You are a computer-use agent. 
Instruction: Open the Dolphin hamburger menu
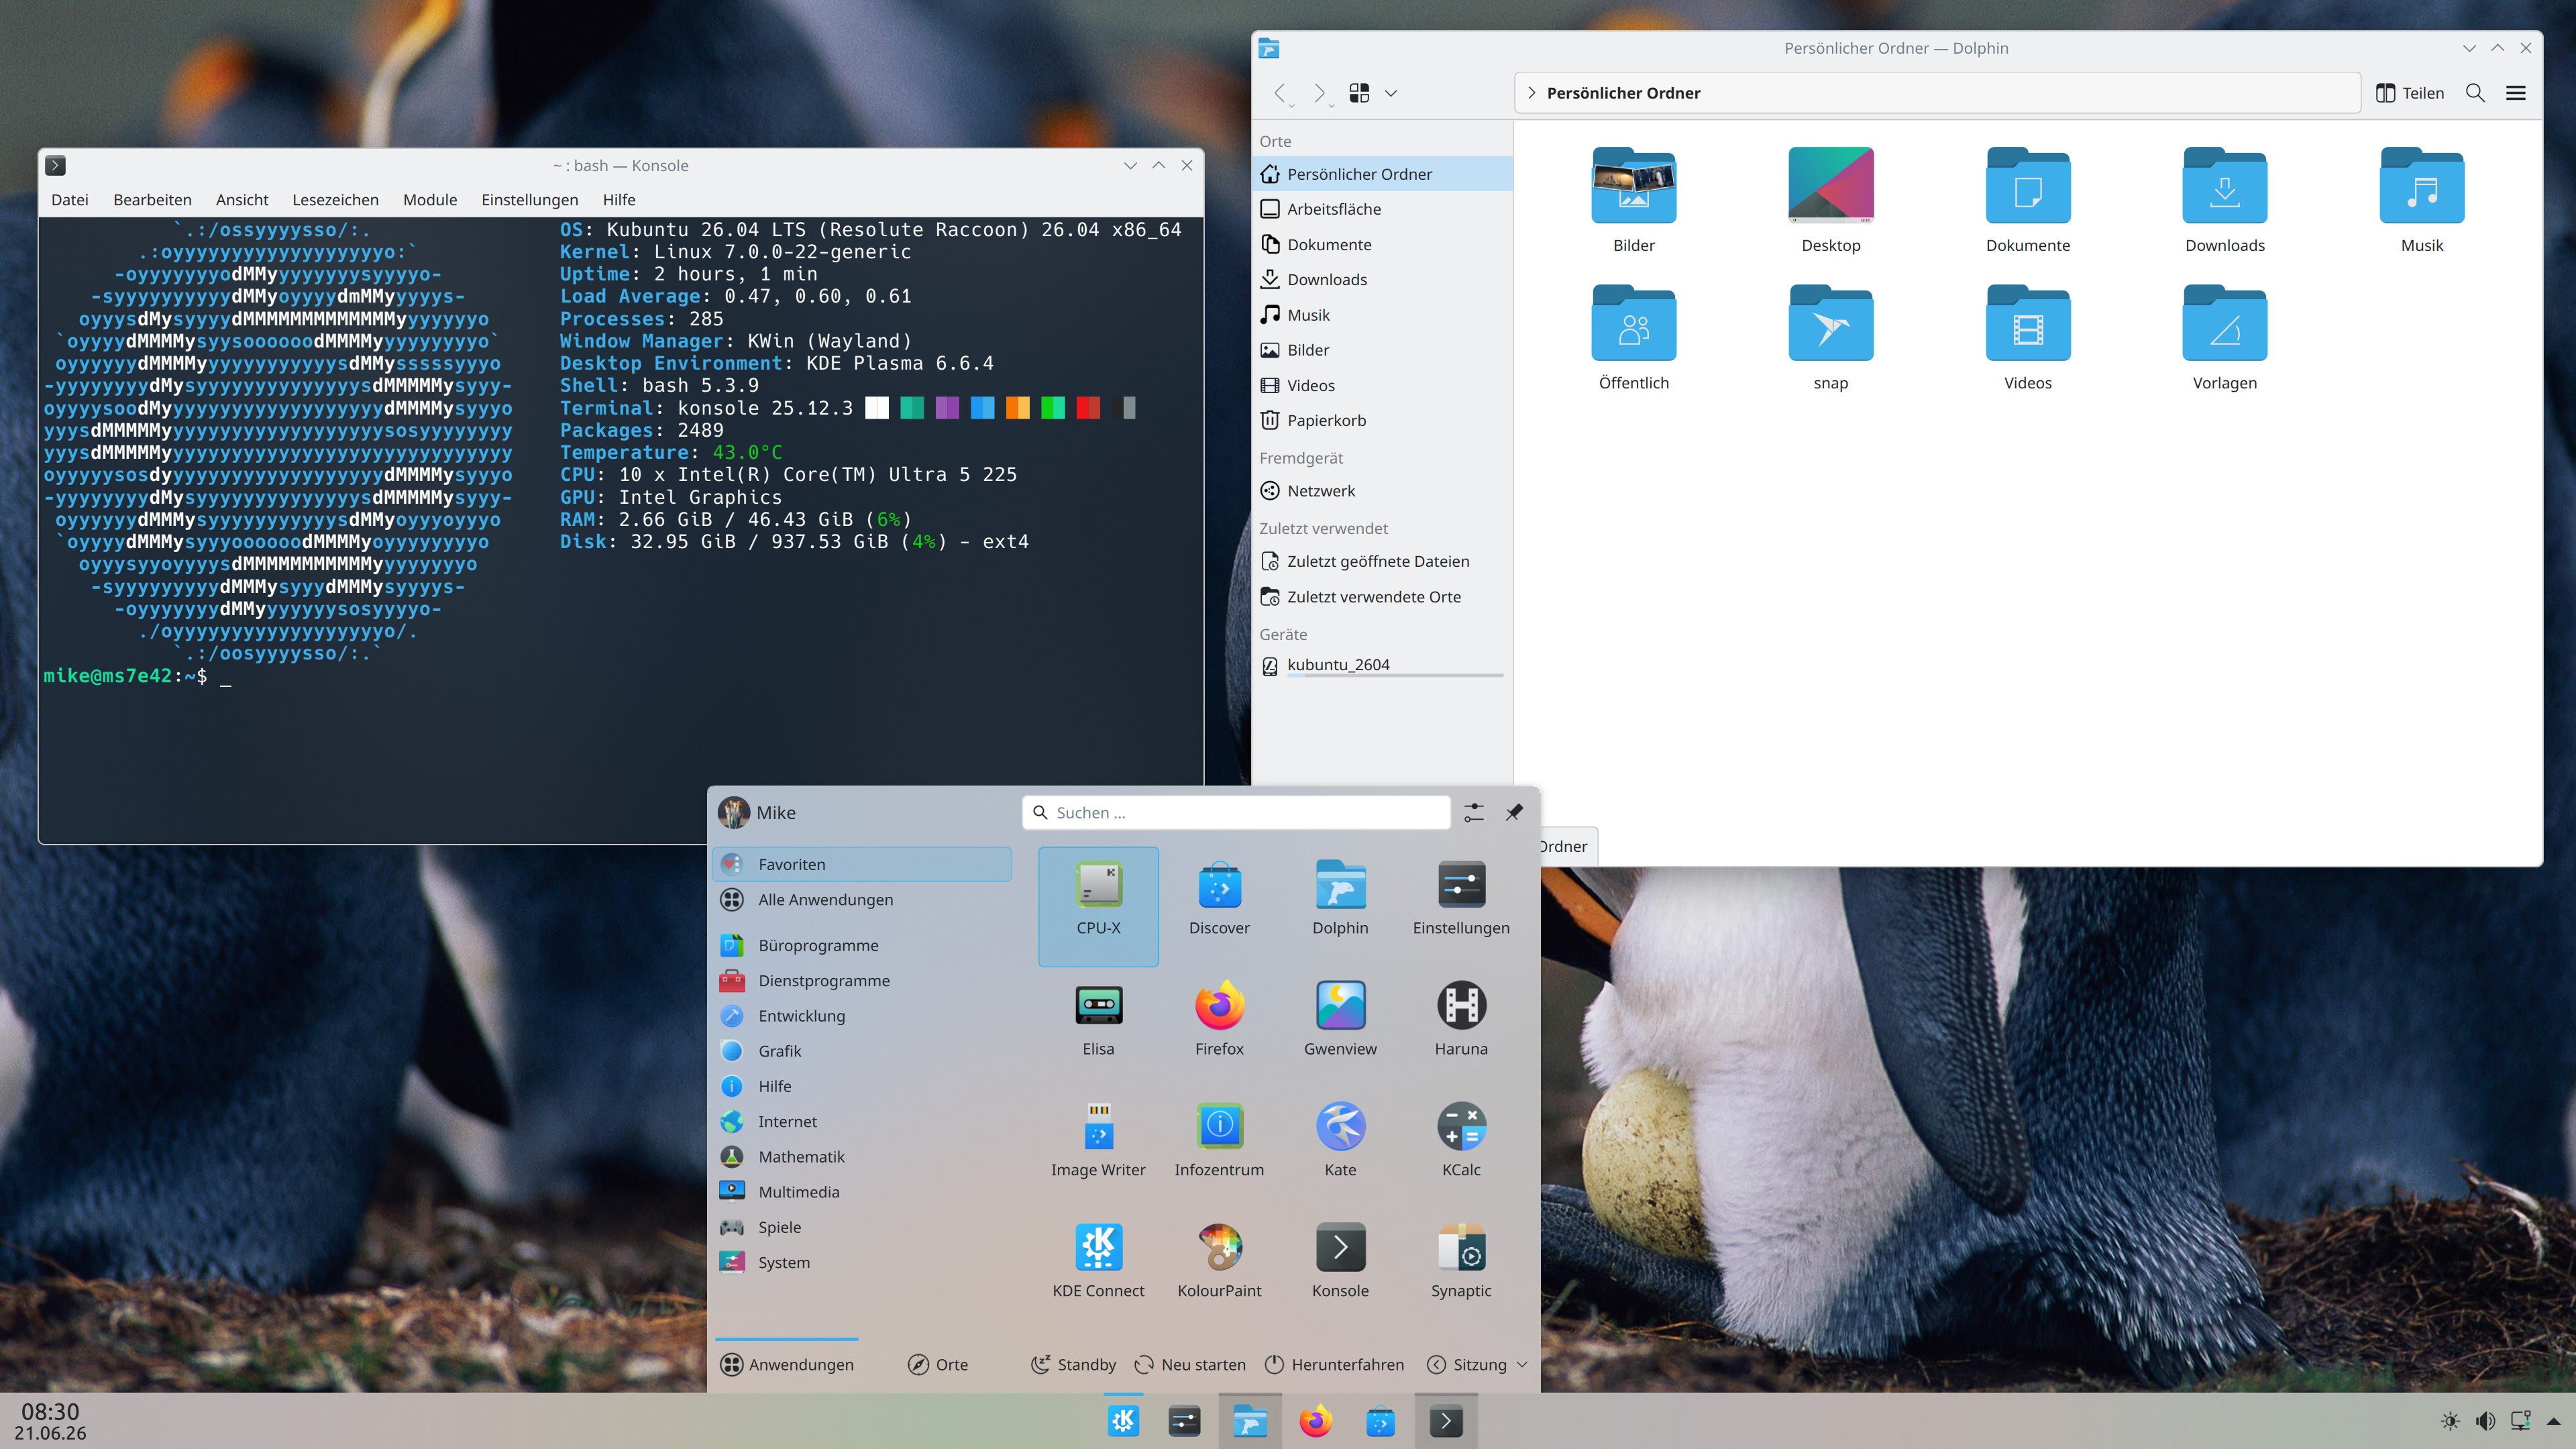(2516, 93)
